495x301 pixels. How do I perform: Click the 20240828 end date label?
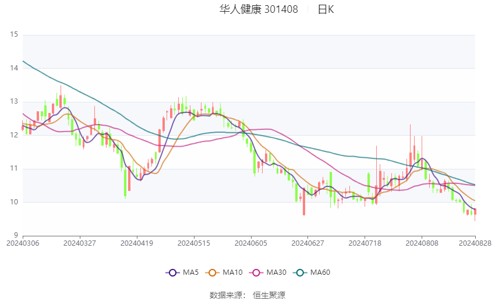475,243
